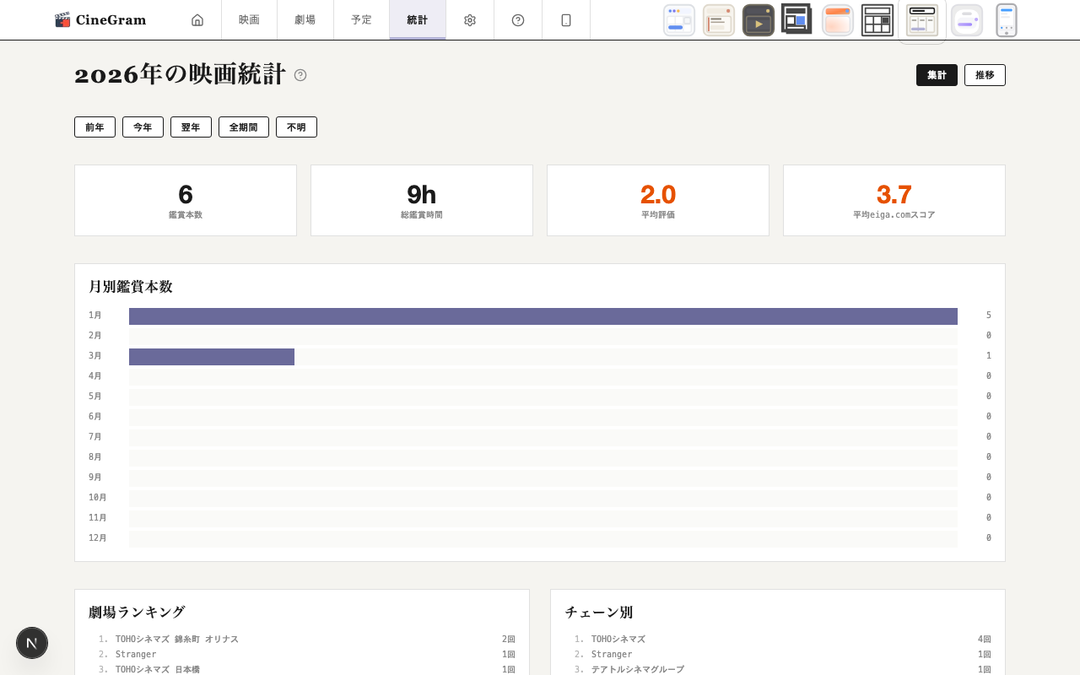The height and width of the screenshot is (675, 1080).
Task: Click the CineGram clapperboard logo
Action: 63,19
